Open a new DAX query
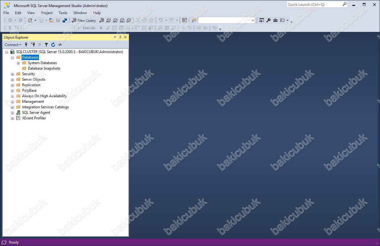 click(129, 20)
